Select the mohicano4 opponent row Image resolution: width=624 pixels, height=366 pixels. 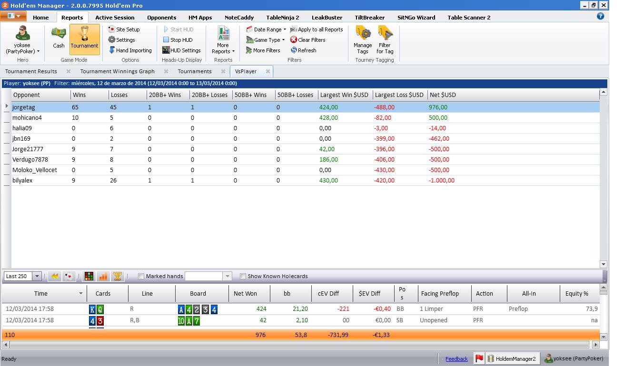305,118
